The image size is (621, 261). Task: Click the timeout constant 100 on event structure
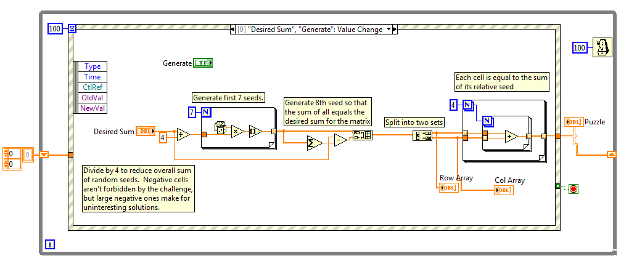tap(55, 28)
